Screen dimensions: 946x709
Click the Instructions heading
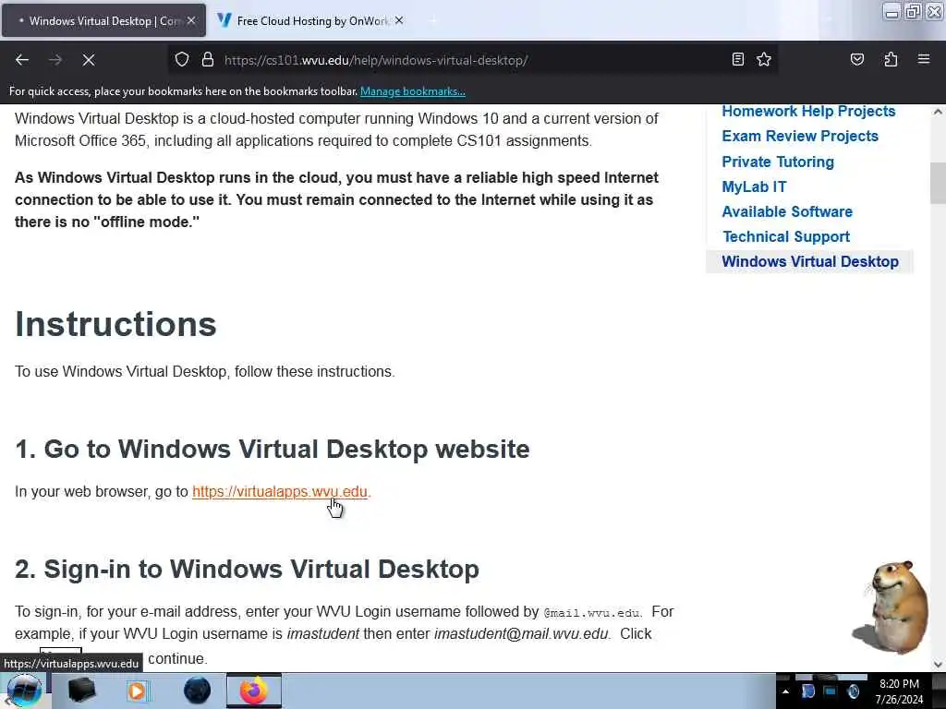(x=115, y=324)
